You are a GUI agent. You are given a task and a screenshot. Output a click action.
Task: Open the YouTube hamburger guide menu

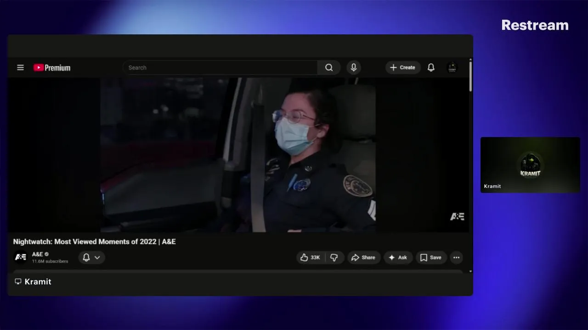pos(20,67)
